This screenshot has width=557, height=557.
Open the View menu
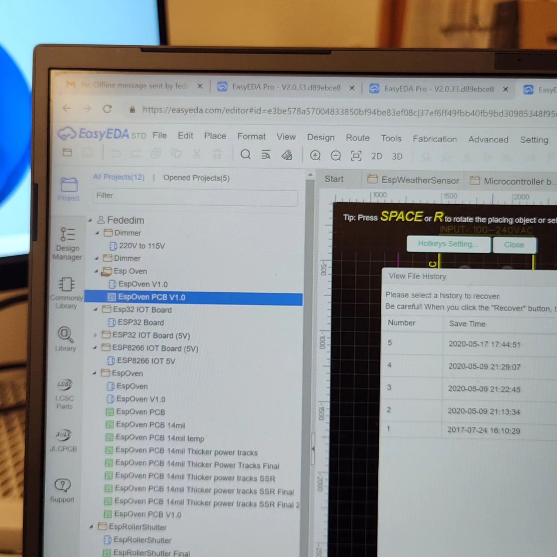[286, 137]
